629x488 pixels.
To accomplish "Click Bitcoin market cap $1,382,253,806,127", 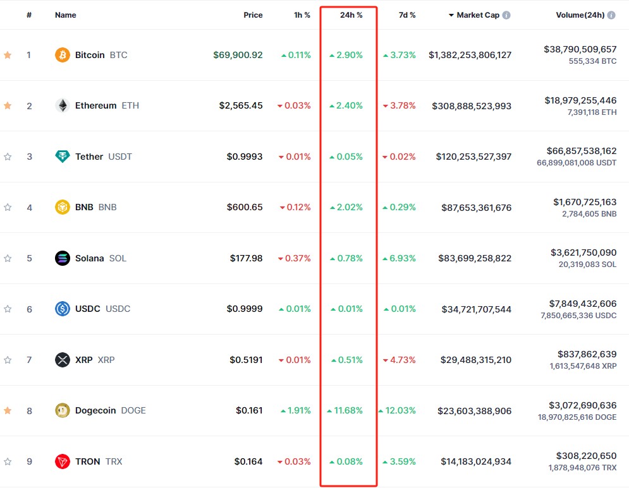I will click(470, 55).
